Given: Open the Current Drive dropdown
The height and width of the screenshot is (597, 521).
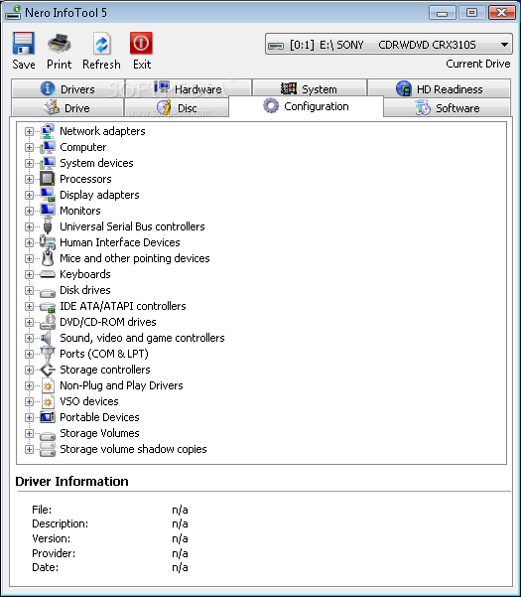Looking at the screenshot, I should coord(388,45).
